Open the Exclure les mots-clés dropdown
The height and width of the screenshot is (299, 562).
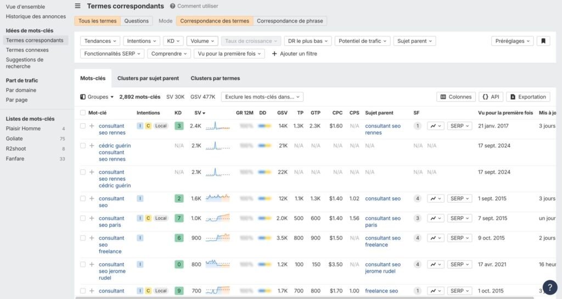262,97
